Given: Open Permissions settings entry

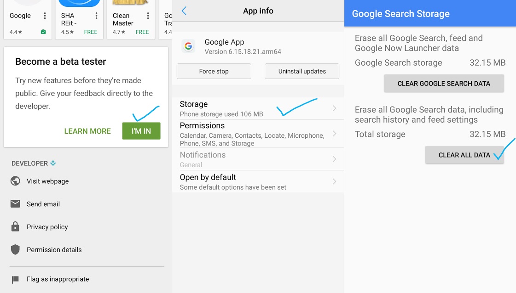Looking at the screenshot, I should (258, 134).
